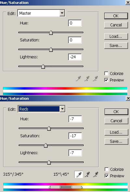Viewport: 130px width, 192px height.
Task: Click OK in the Master dialog
Action: tap(116, 16)
